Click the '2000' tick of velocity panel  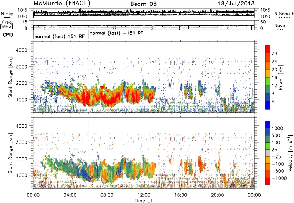(x=22, y=159)
